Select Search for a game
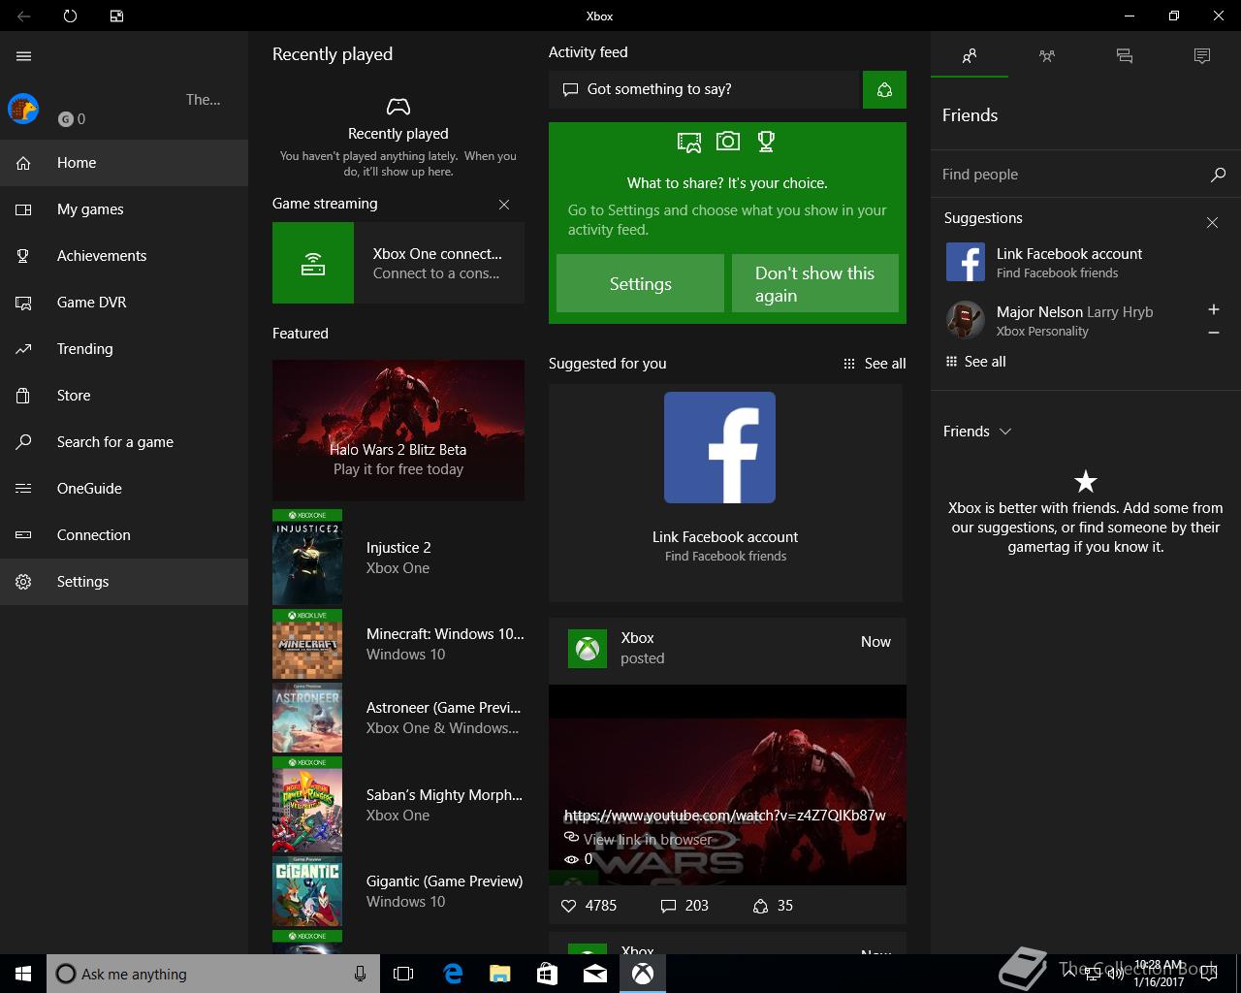This screenshot has height=993, width=1241. [124, 442]
